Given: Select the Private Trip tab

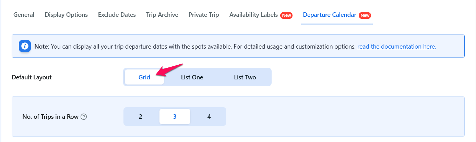Looking at the screenshot, I should tap(204, 15).
